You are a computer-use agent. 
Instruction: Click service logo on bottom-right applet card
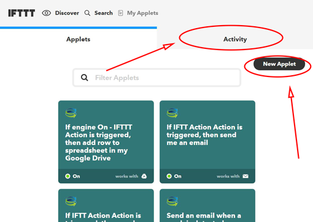coord(172,201)
